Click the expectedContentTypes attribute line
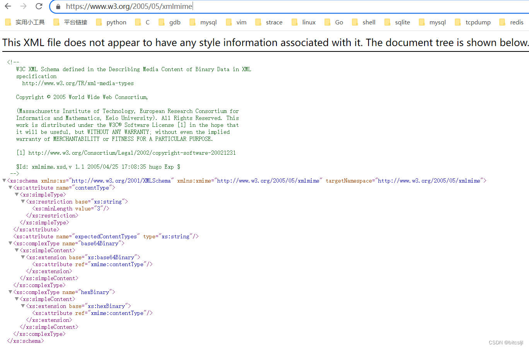 click(106, 236)
